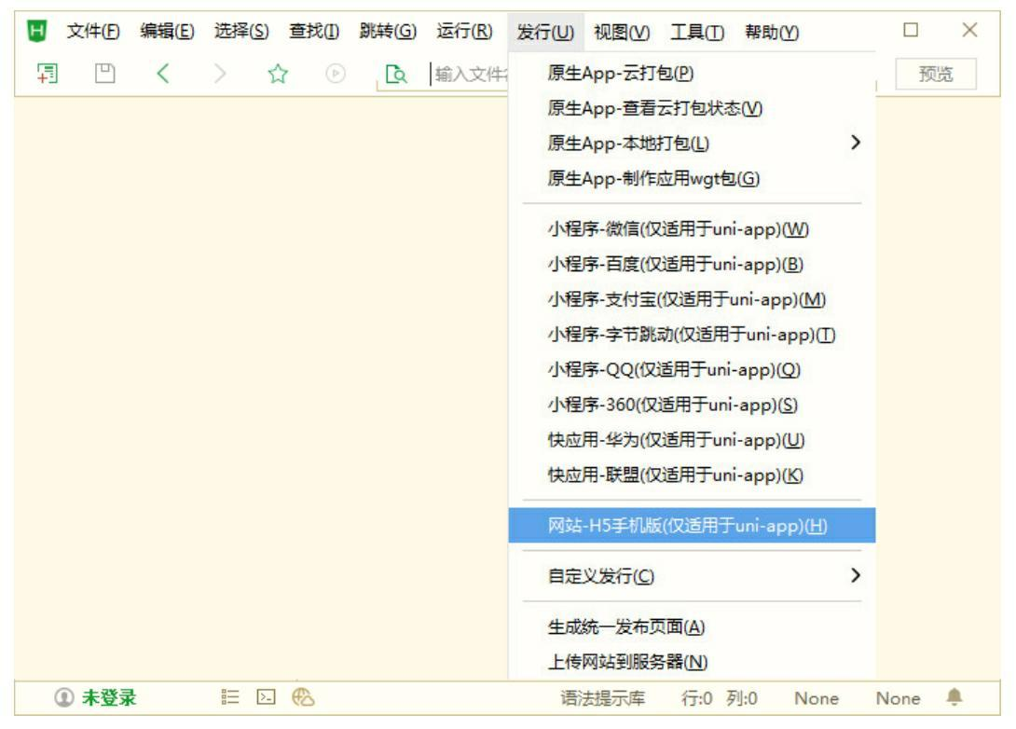Choose 小程序-QQ publish option
This screenshot has height=729, width=1016.
coord(692,370)
